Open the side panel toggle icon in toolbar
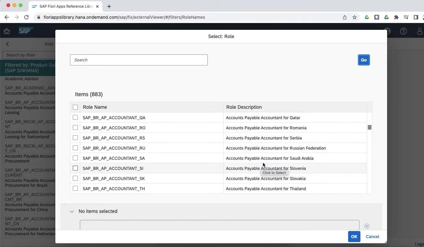The width and height of the screenshot is (424, 247). [x=416, y=17]
